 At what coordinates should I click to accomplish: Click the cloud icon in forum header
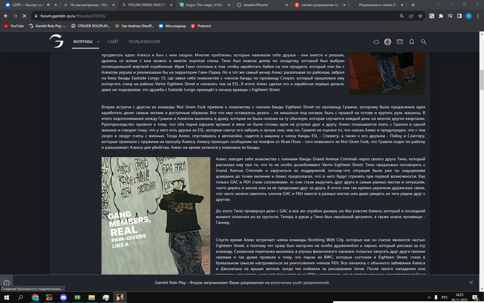(x=376, y=42)
